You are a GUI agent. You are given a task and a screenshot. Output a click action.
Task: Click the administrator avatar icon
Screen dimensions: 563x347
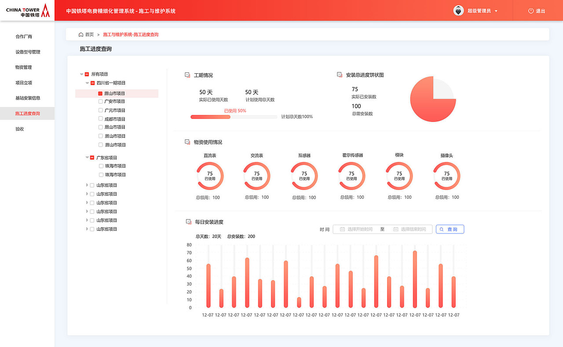pyautogui.click(x=459, y=11)
